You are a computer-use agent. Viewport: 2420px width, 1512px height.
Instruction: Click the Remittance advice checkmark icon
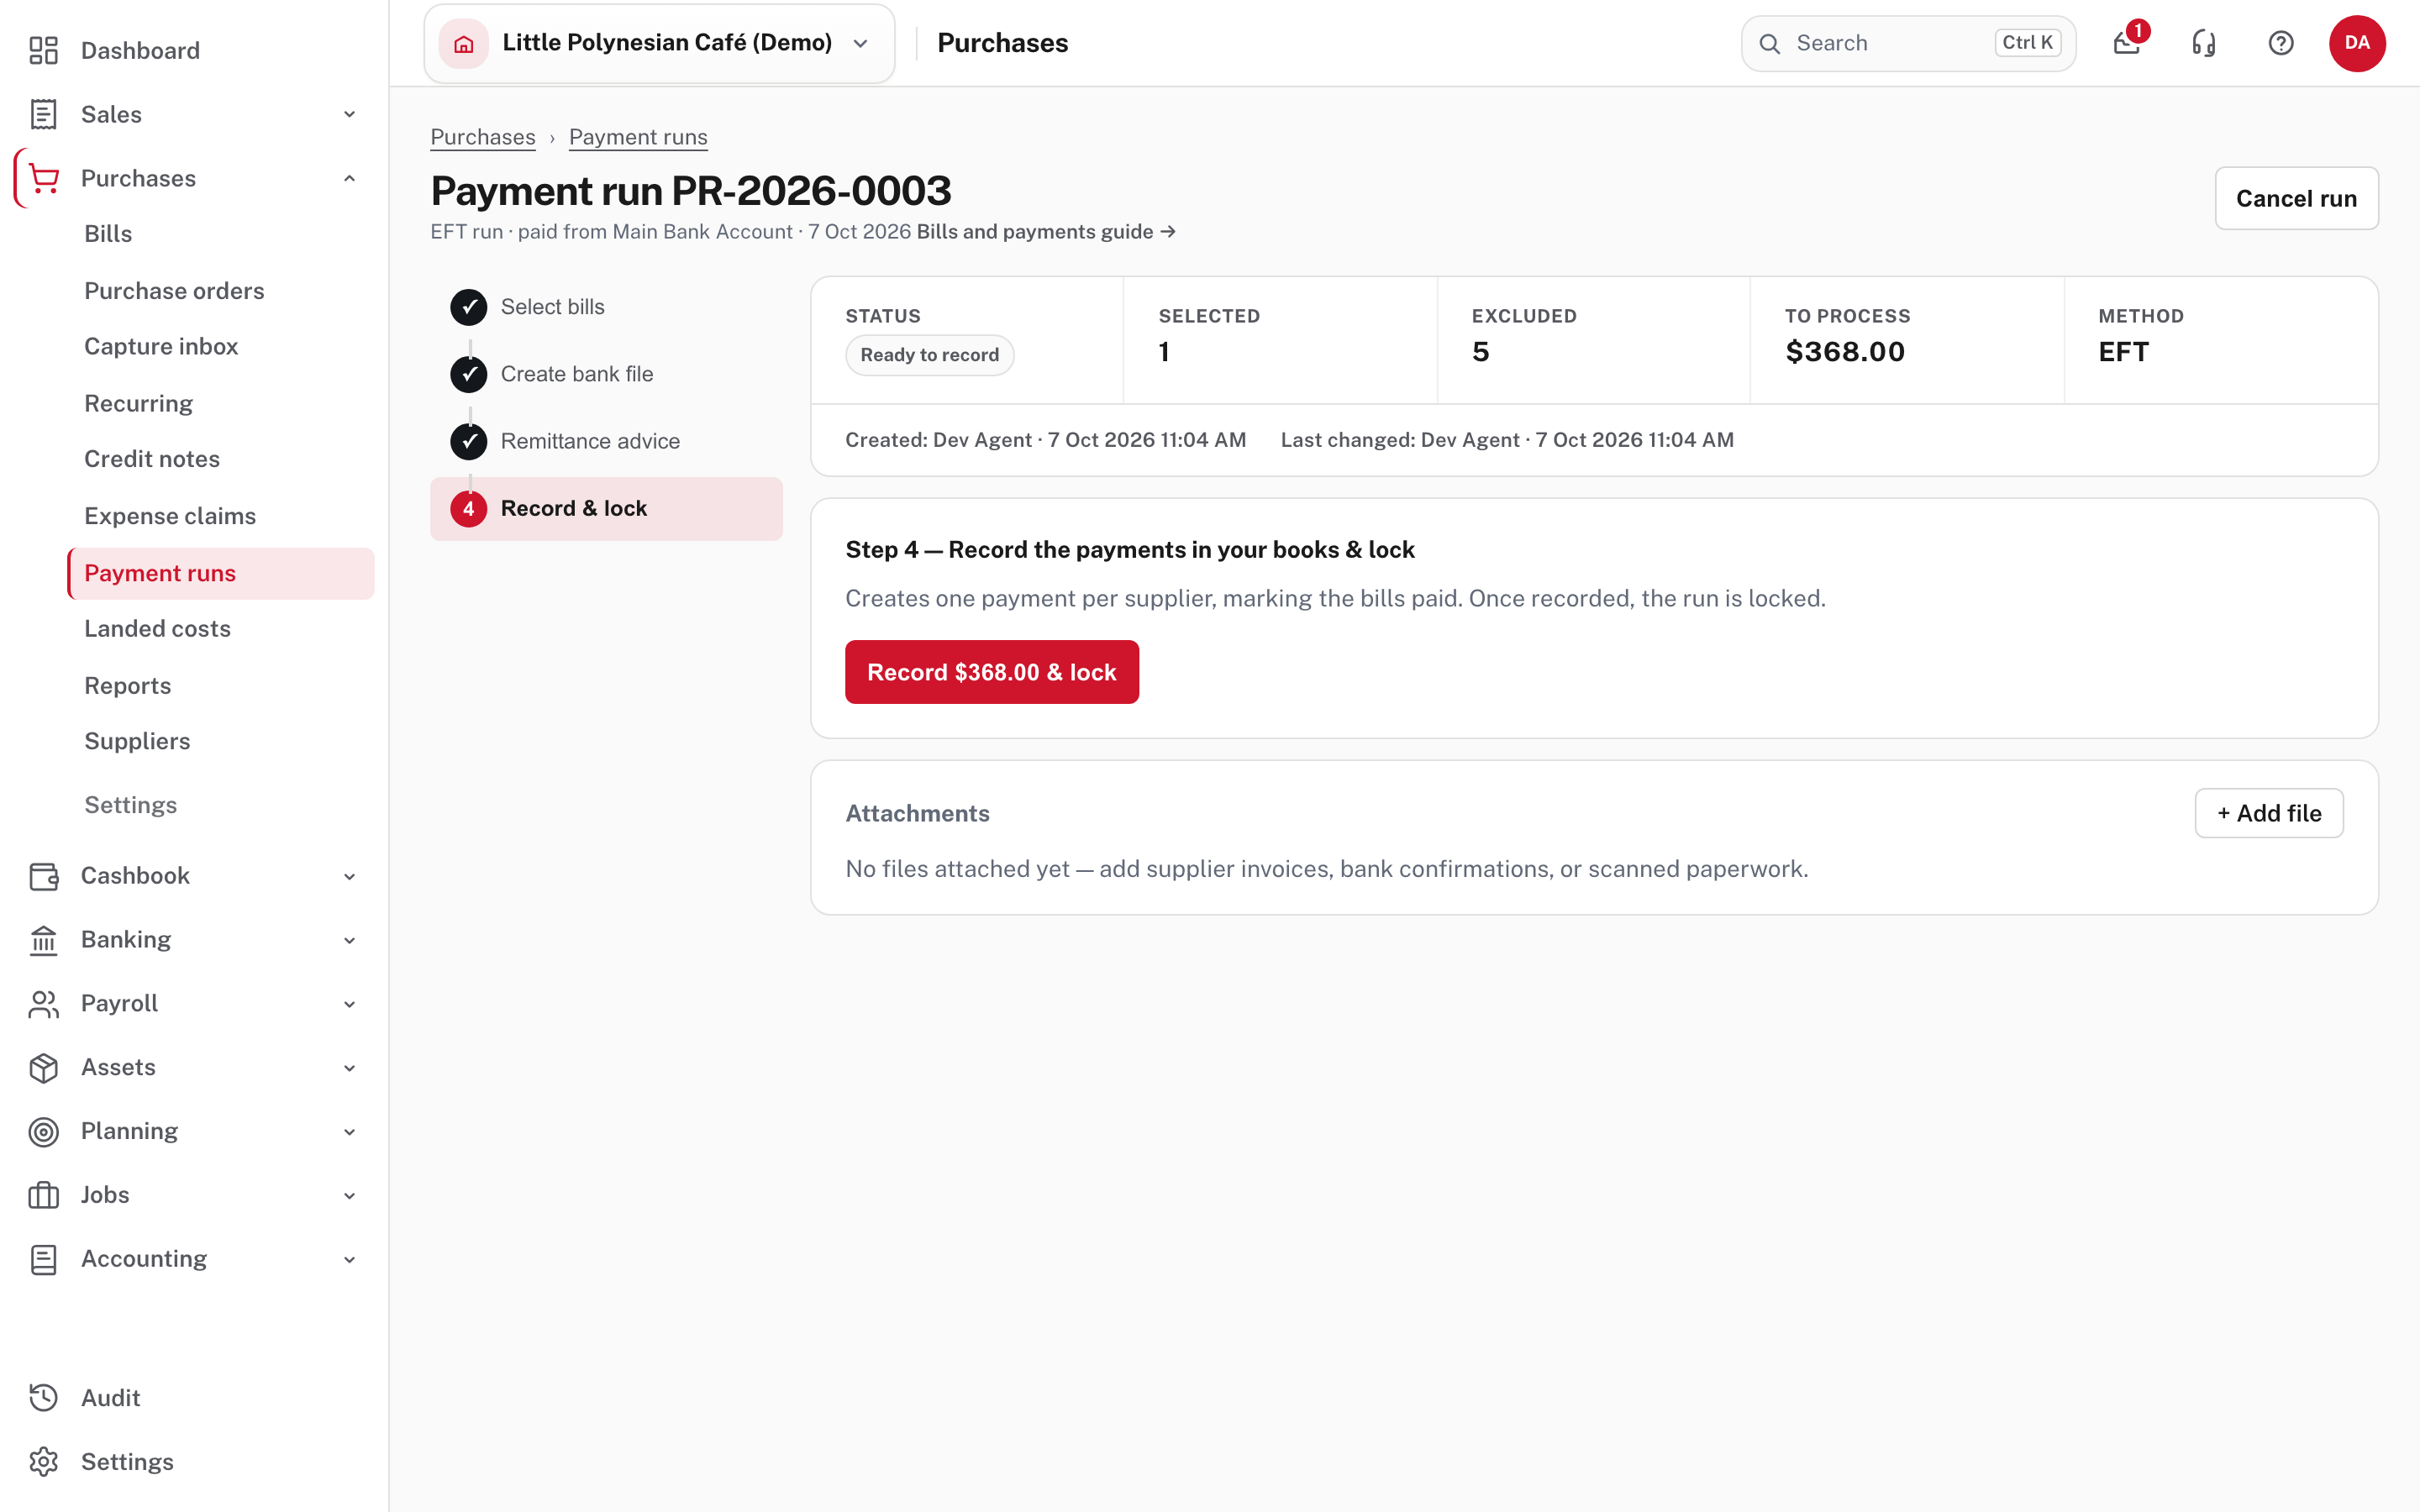(469, 441)
